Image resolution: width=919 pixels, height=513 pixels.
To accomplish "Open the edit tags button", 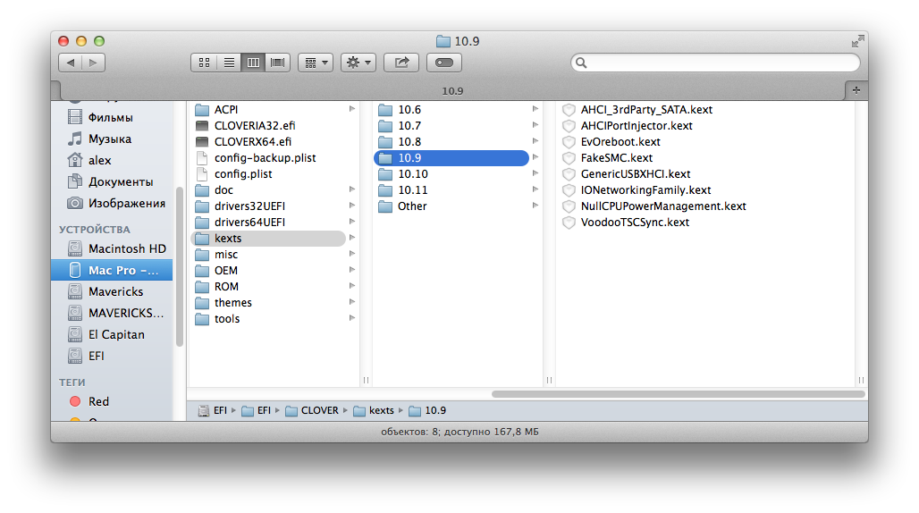I will [444, 63].
